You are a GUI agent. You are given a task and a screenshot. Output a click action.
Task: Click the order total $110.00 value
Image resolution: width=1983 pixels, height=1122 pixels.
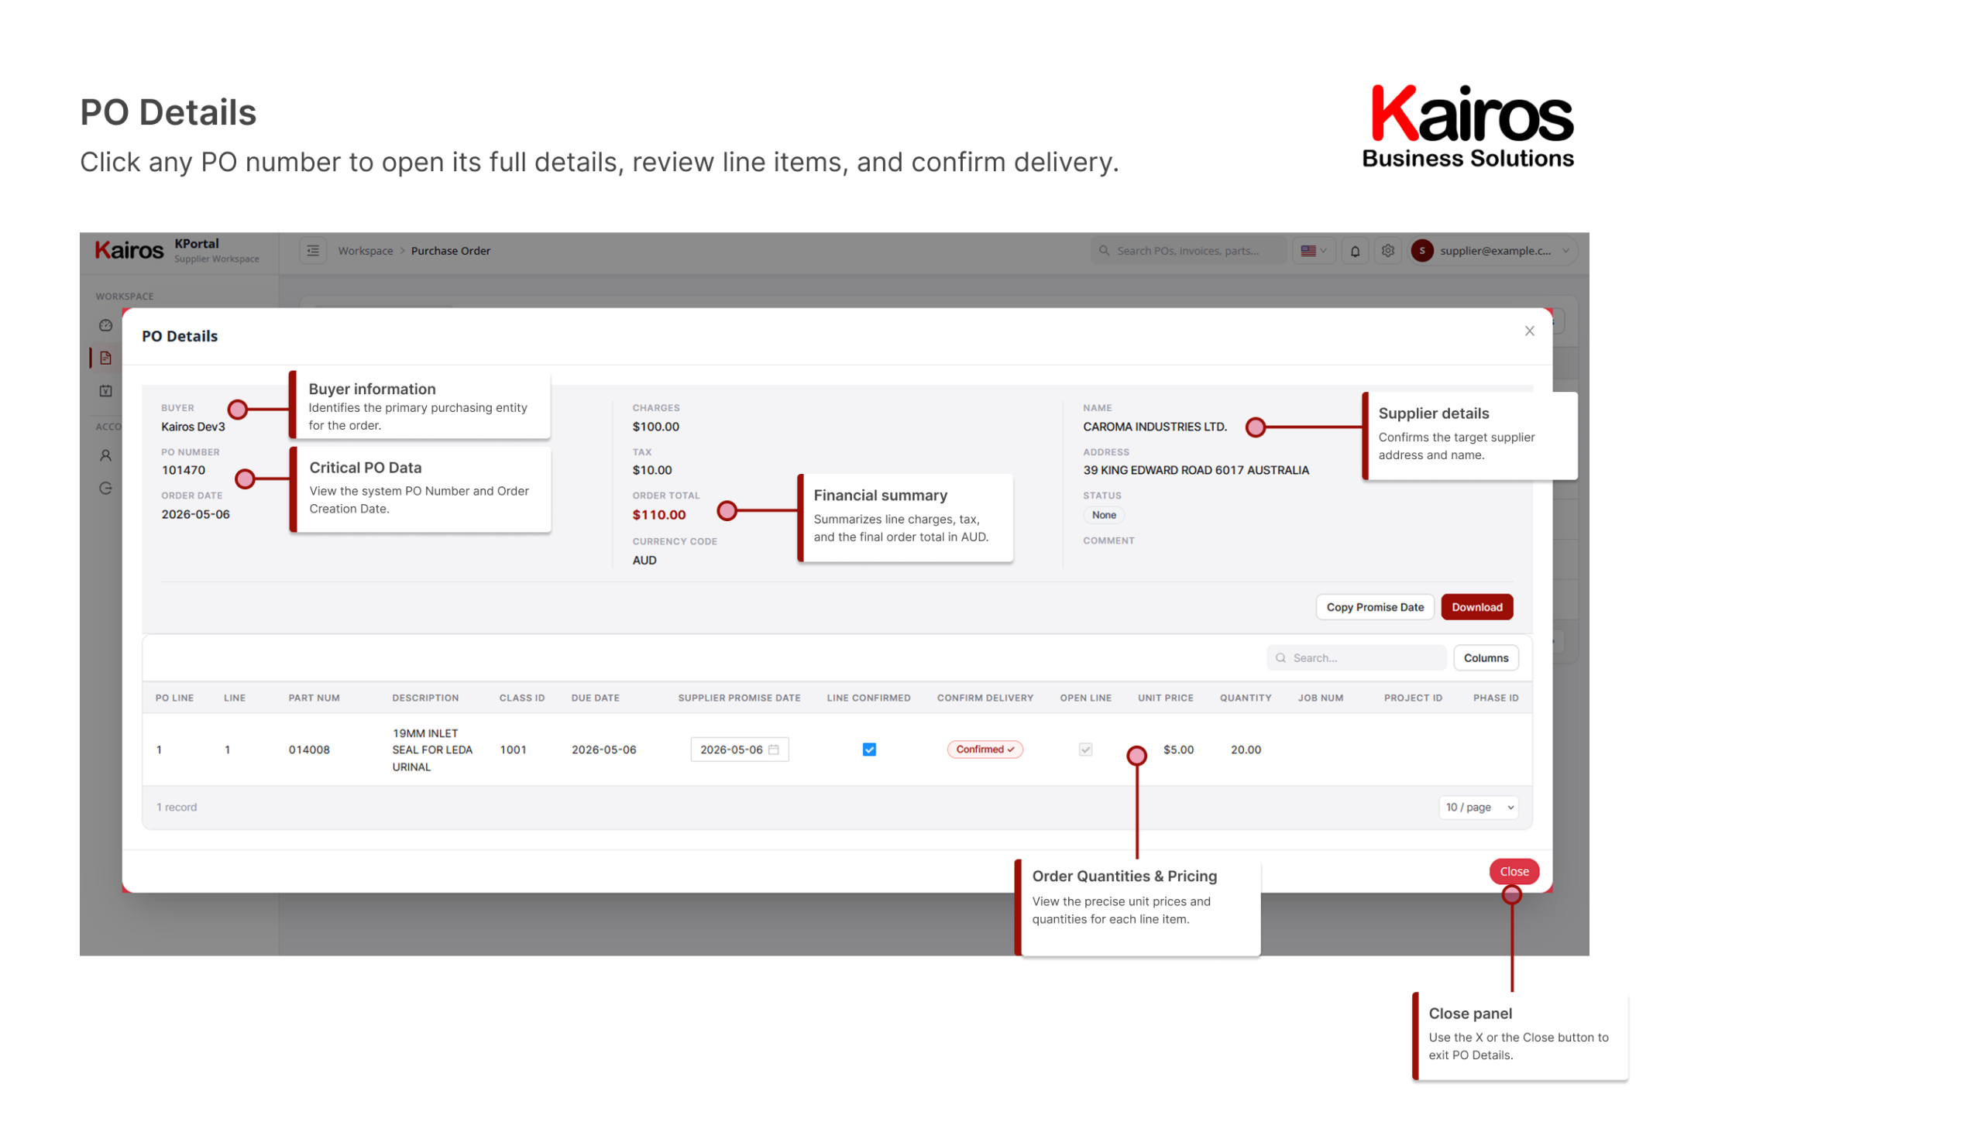659,515
